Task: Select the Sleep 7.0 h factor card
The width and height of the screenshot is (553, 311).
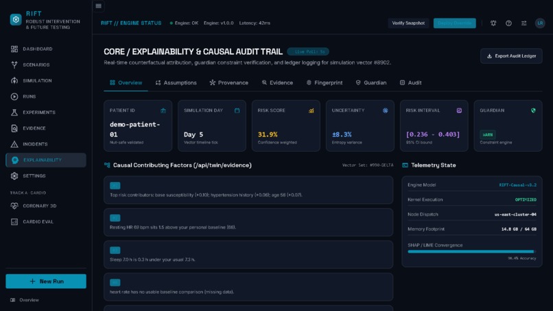Action: click(x=248, y=255)
